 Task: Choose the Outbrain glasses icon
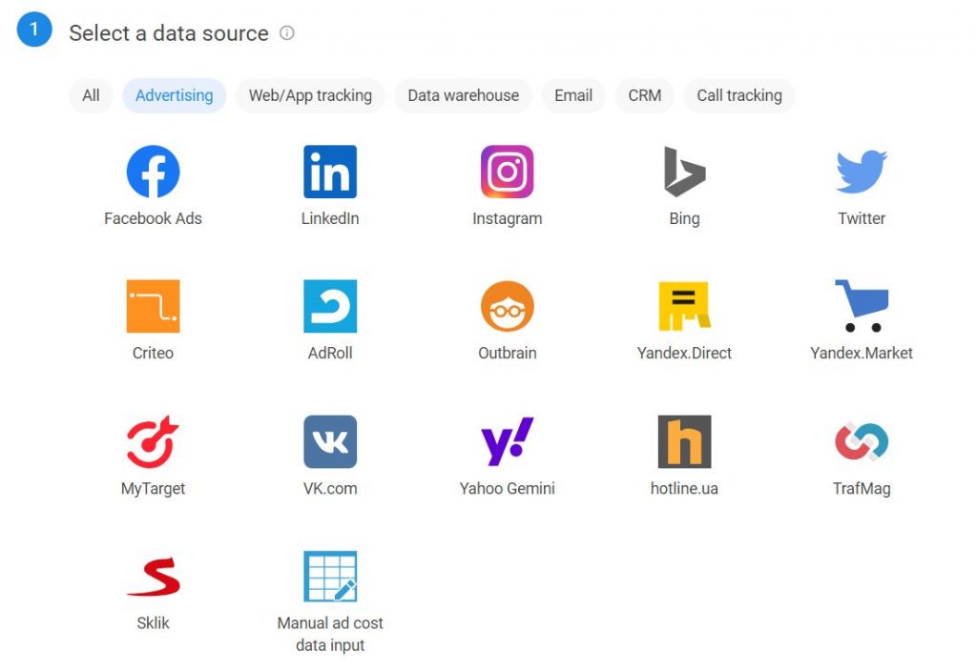508,306
